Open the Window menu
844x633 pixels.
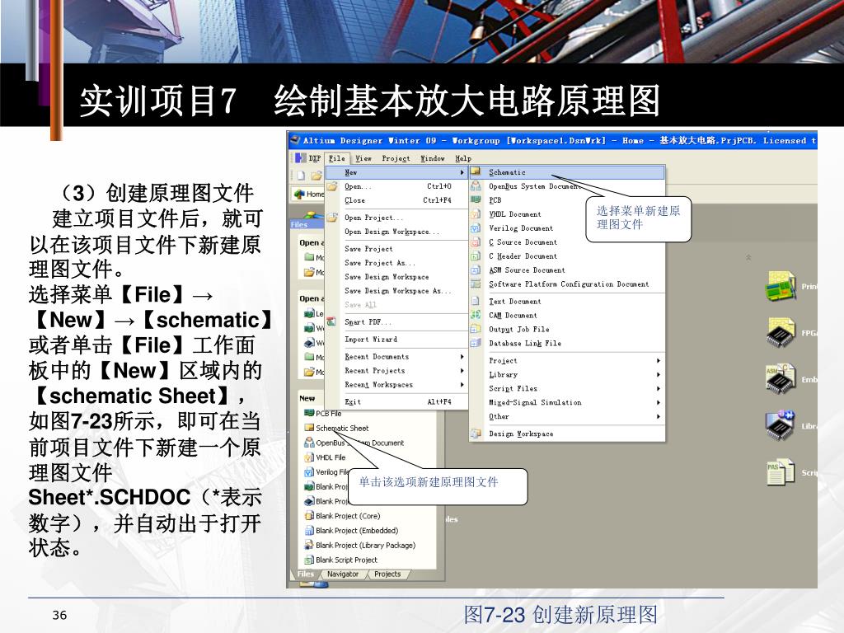432,158
